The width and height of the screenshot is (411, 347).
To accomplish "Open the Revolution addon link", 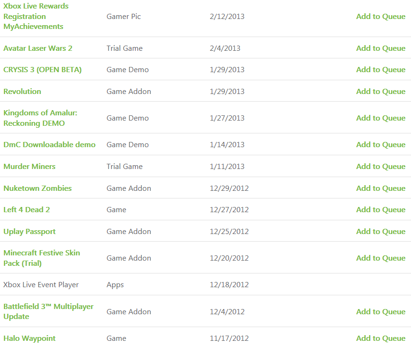I will click(x=22, y=92).
